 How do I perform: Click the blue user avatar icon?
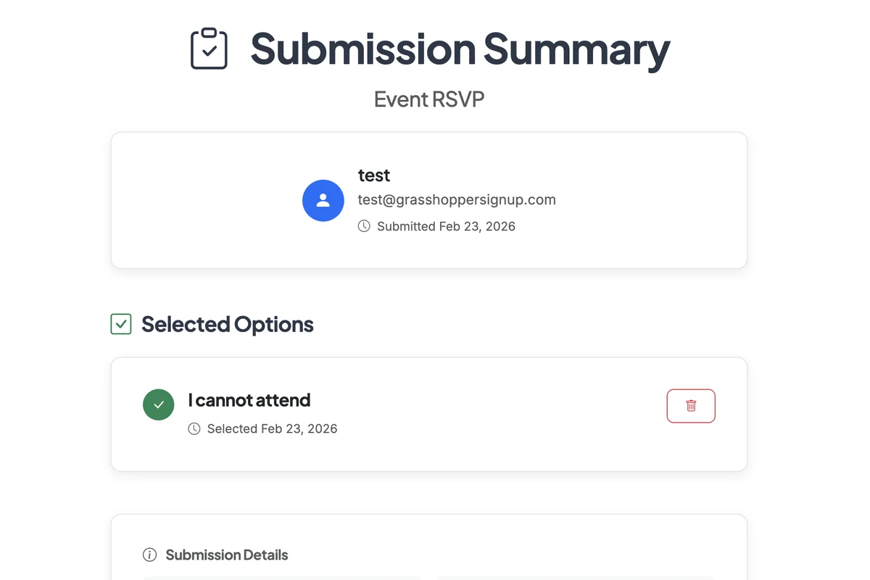[x=323, y=201]
